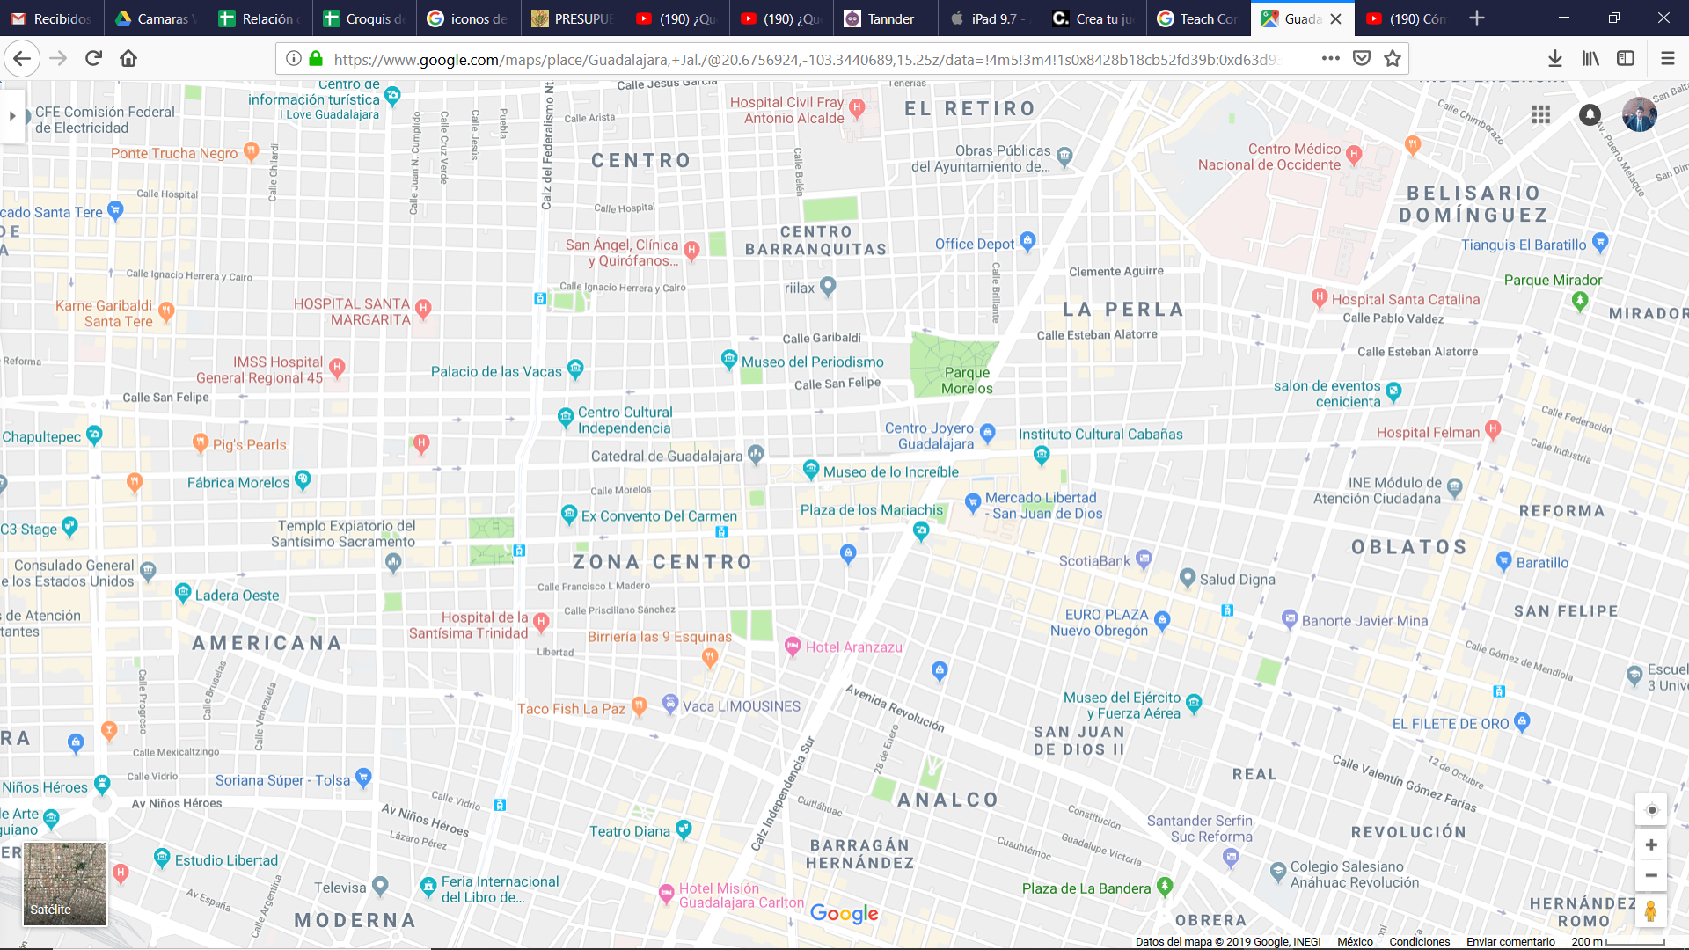Switch to the Tannder tab
The height and width of the screenshot is (950, 1689).
click(x=885, y=18)
